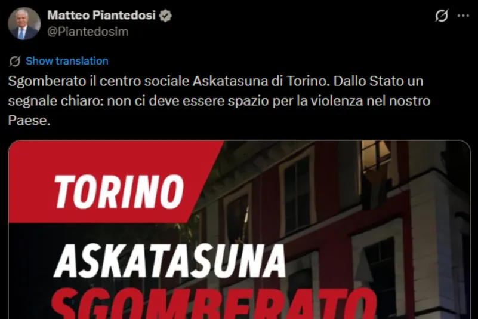
Task: Visit the @Piantedosim handle
Action: tap(88, 32)
